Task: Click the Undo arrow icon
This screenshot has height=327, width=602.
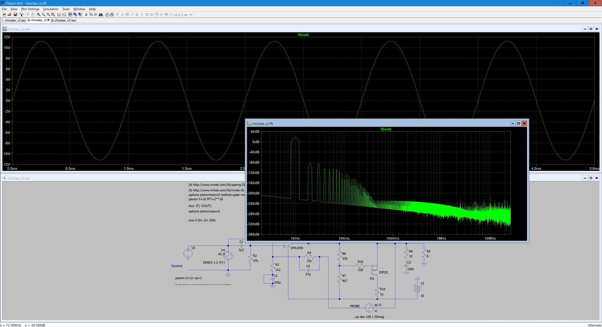Action: pyautogui.click(x=166, y=15)
